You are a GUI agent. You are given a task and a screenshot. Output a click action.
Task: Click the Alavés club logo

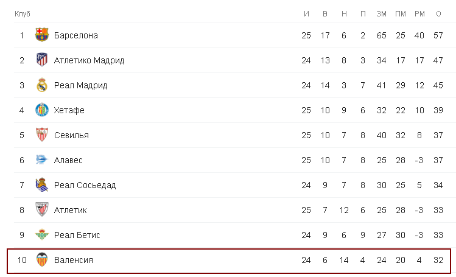(41, 160)
